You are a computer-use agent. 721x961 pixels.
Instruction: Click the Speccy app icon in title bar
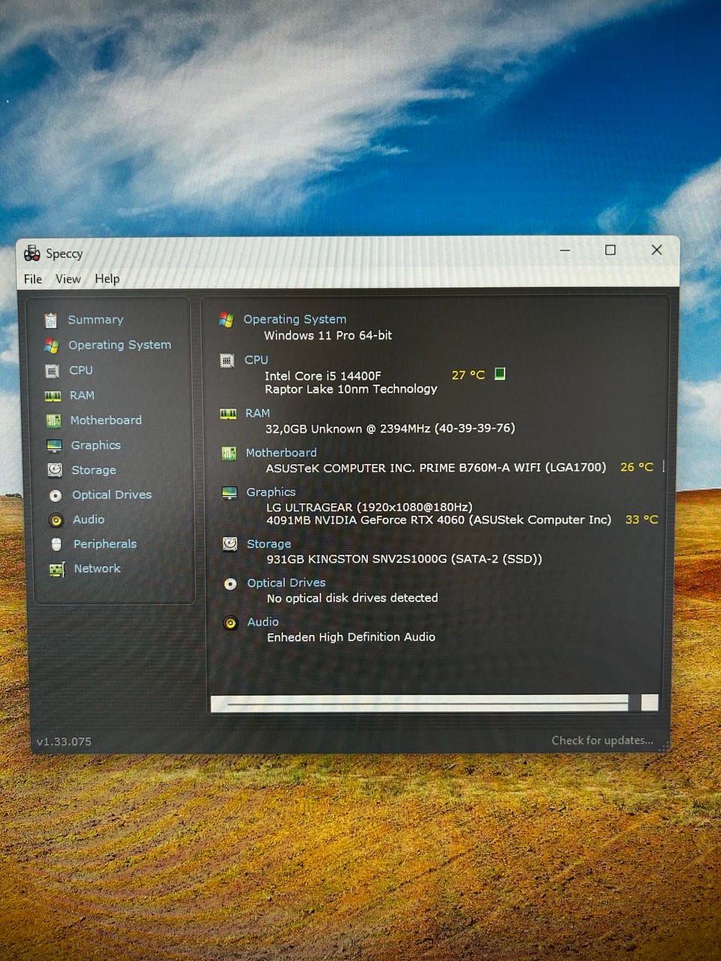(x=32, y=253)
